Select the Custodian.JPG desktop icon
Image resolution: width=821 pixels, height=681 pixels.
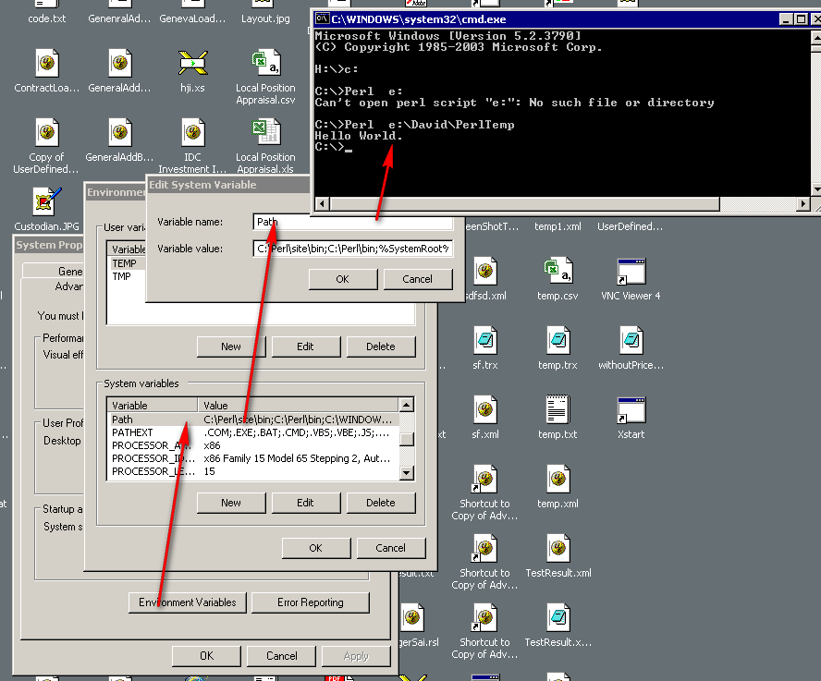(x=46, y=201)
